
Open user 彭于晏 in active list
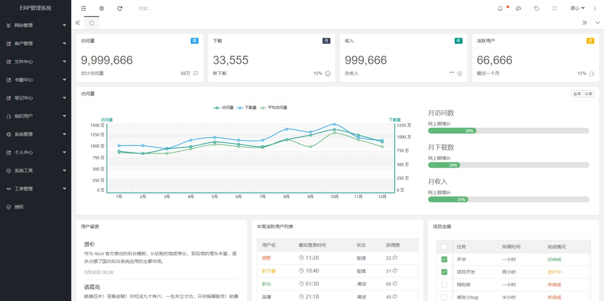(x=269, y=271)
